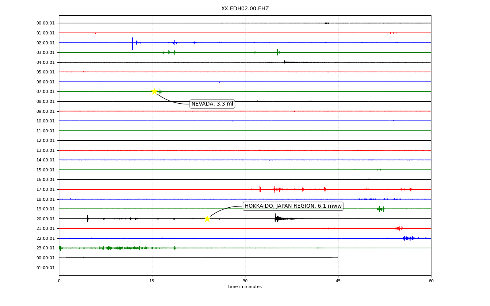The height and width of the screenshot is (306, 490).
Task: Click the "time in minutes" axis label
Action: (245, 287)
